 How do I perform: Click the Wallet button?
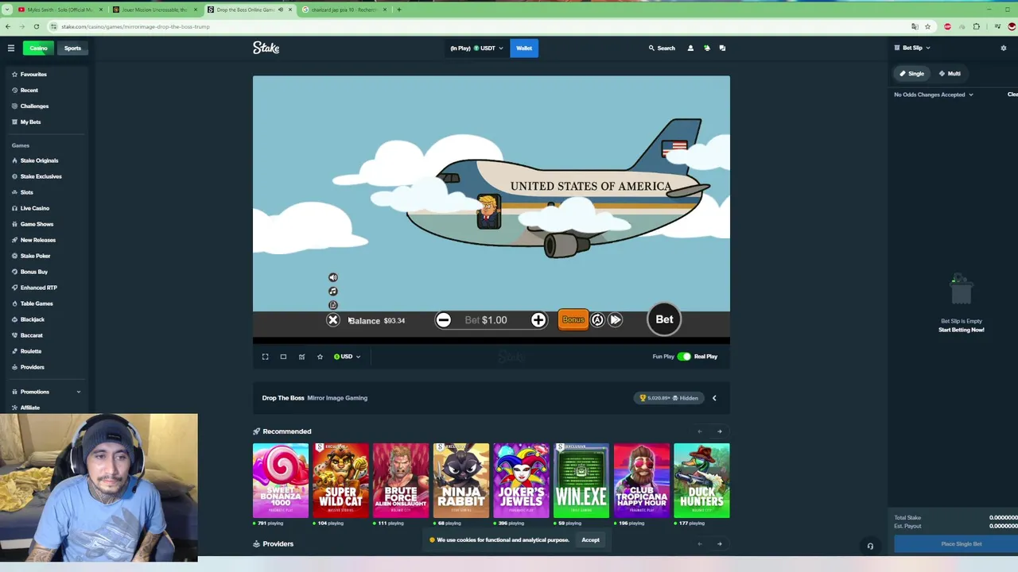tap(524, 48)
